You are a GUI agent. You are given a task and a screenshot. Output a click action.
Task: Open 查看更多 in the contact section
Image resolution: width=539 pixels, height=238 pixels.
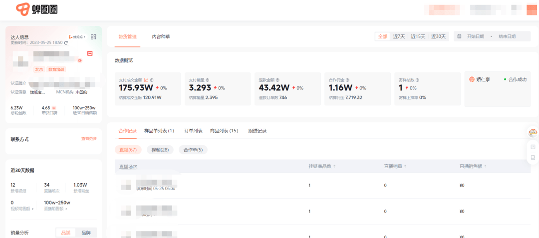[89, 139]
